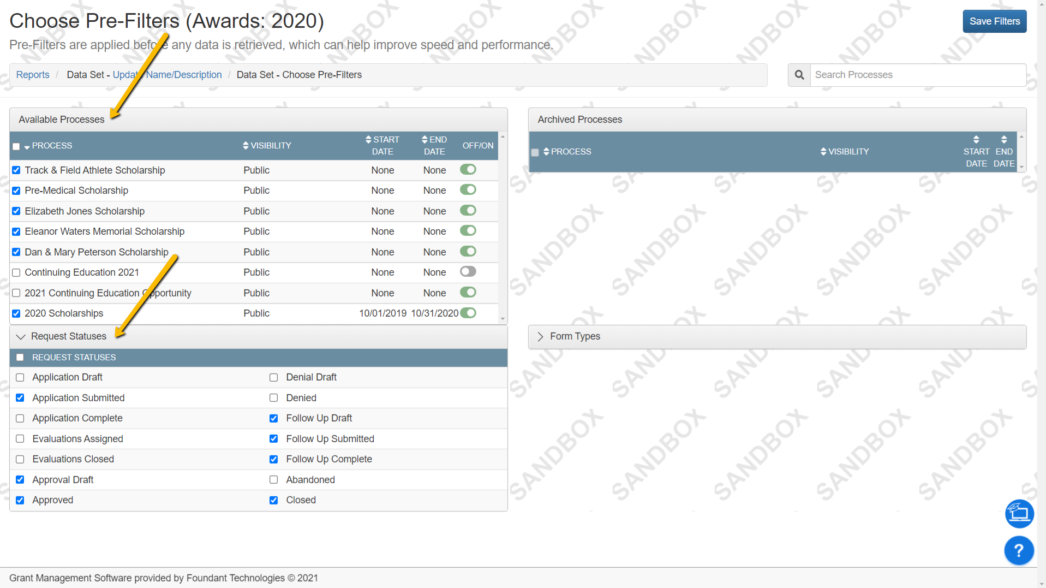Screen dimensions: 1046x588
Task: Uncheck Follow Up Submitted status
Action: (274, 439)
